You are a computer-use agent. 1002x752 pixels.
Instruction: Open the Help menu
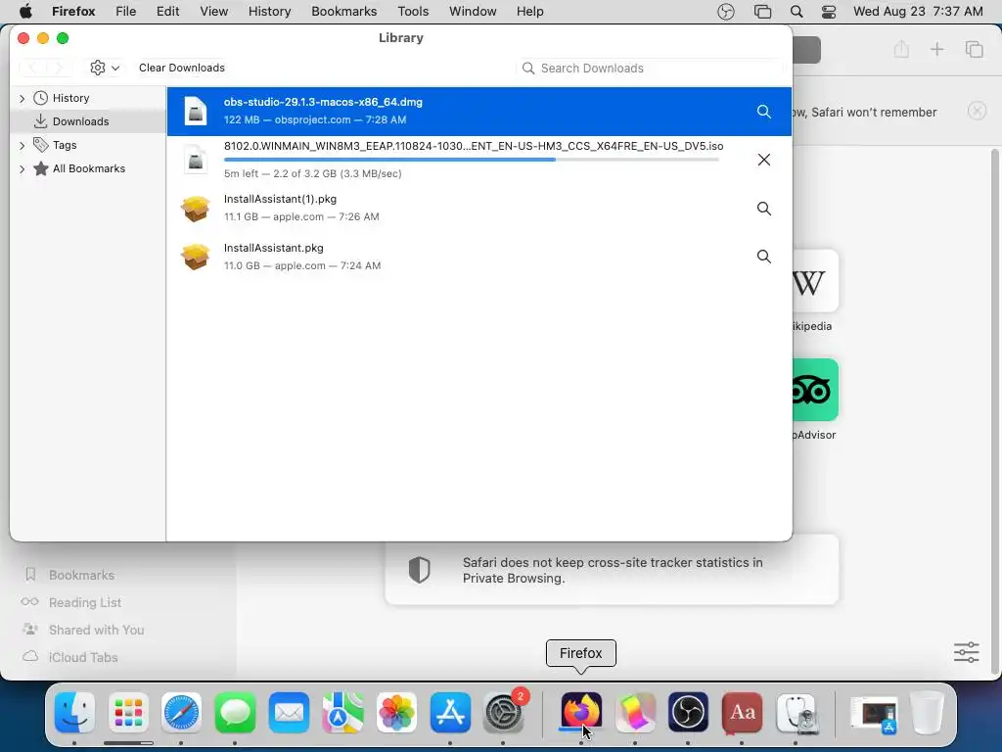529,12
